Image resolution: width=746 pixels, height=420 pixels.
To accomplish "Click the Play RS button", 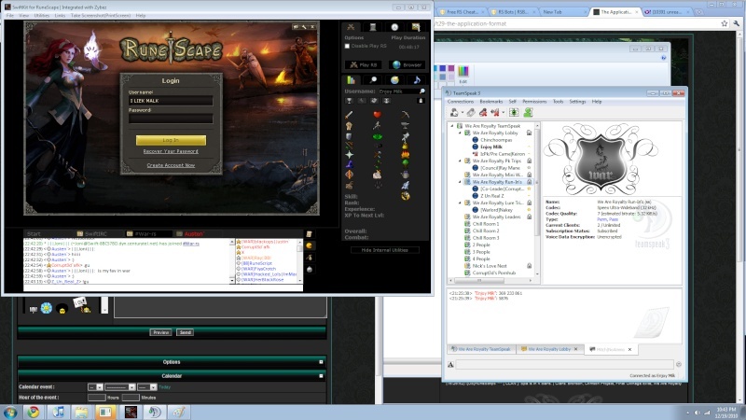I will coord(364,64).
